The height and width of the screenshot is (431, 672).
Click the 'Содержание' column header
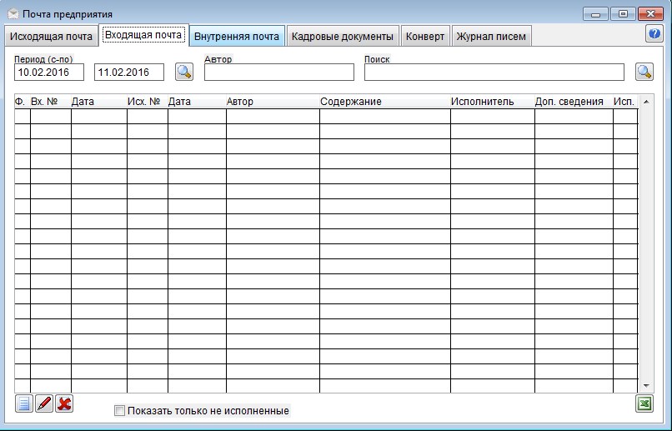(x=385, y=102)
